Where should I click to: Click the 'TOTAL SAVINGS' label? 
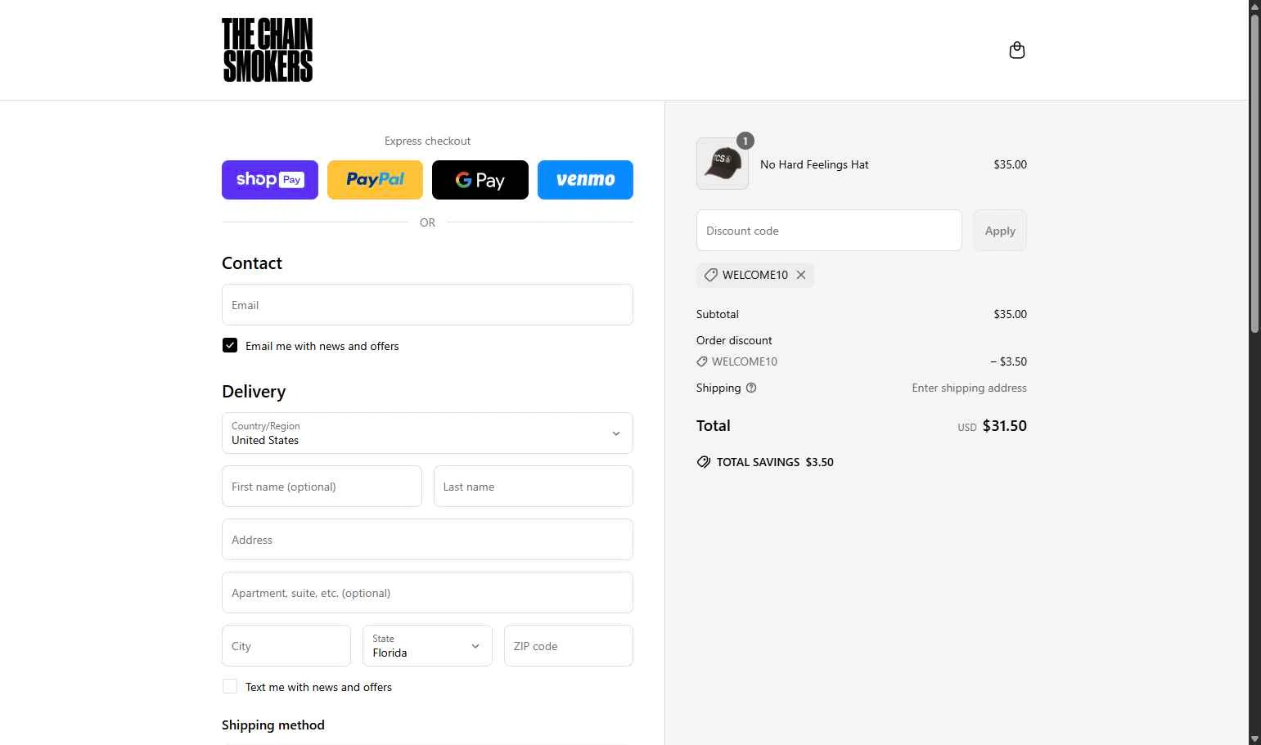click(758, 462)
